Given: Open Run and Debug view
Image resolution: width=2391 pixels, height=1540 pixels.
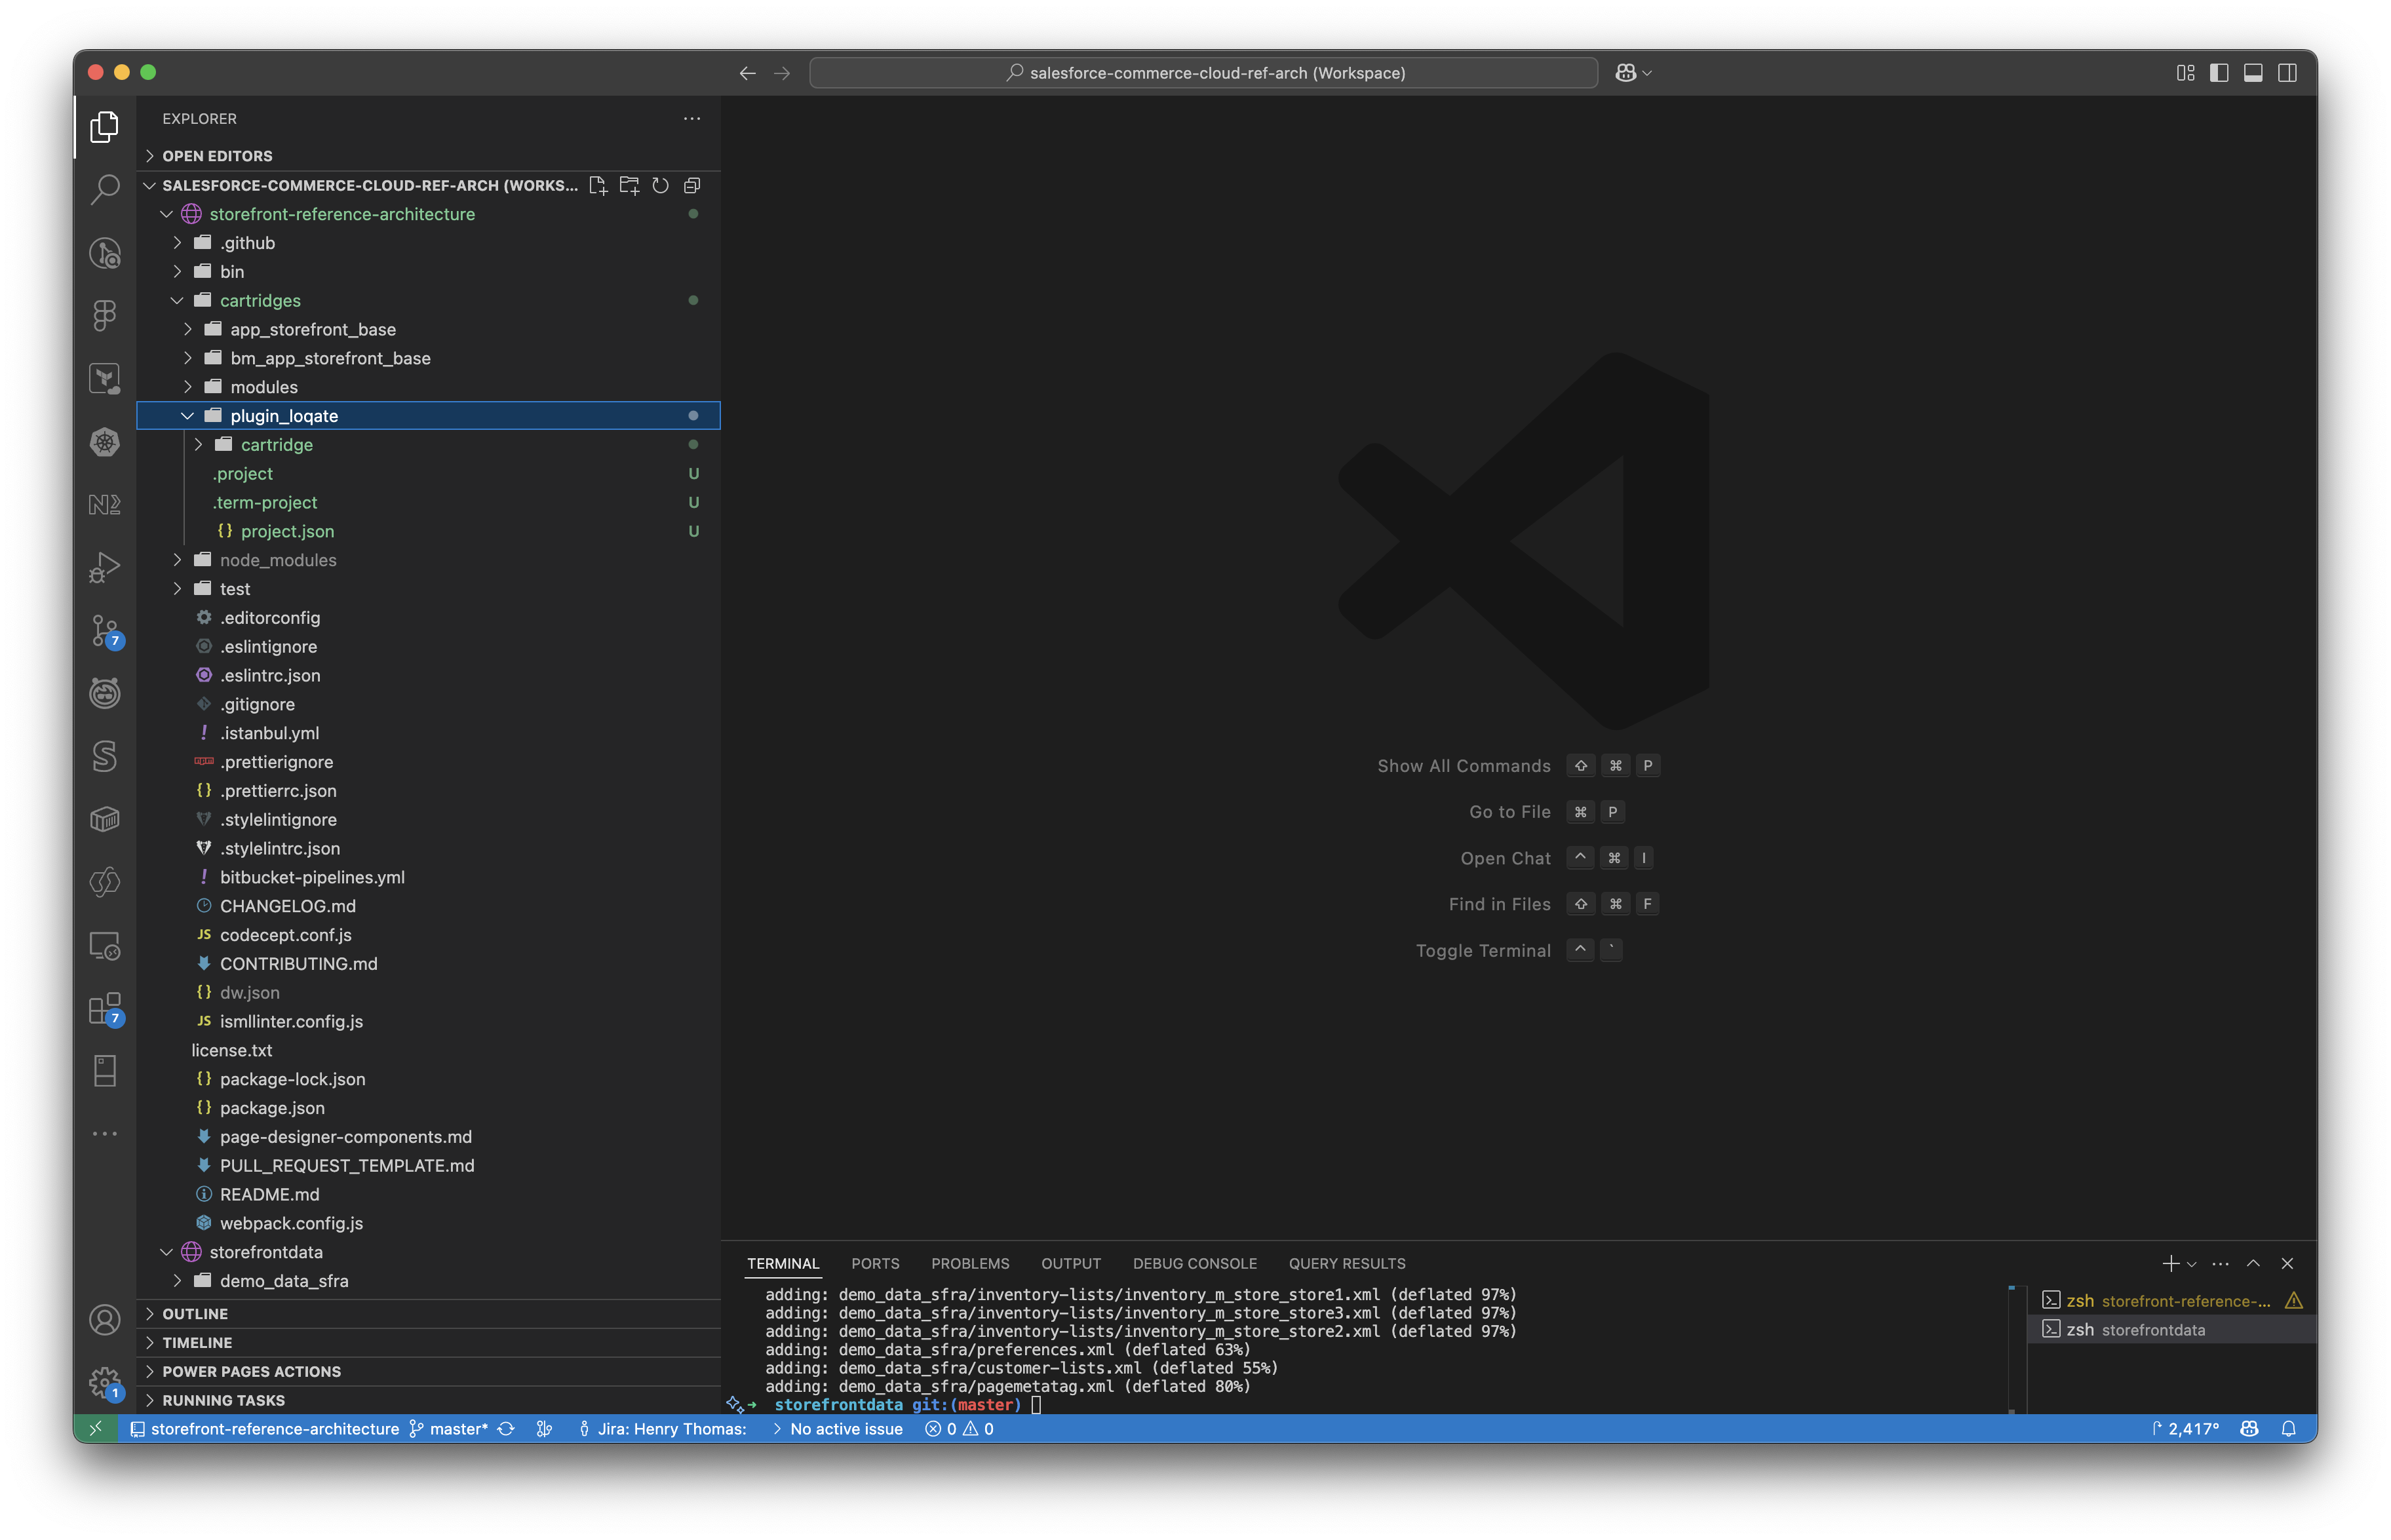Looking at the screenshot, I should pyautogui.click(x=104, y=568).
